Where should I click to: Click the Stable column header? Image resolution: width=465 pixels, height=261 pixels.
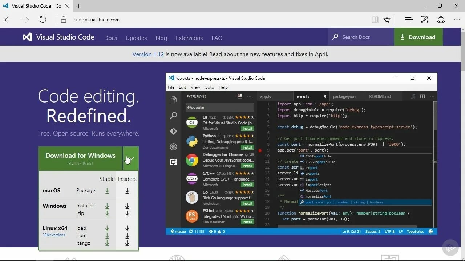point(107,179)
